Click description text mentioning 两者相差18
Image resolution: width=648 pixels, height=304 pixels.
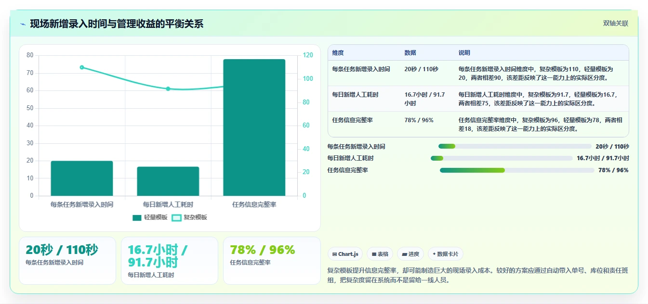[540, 124]
